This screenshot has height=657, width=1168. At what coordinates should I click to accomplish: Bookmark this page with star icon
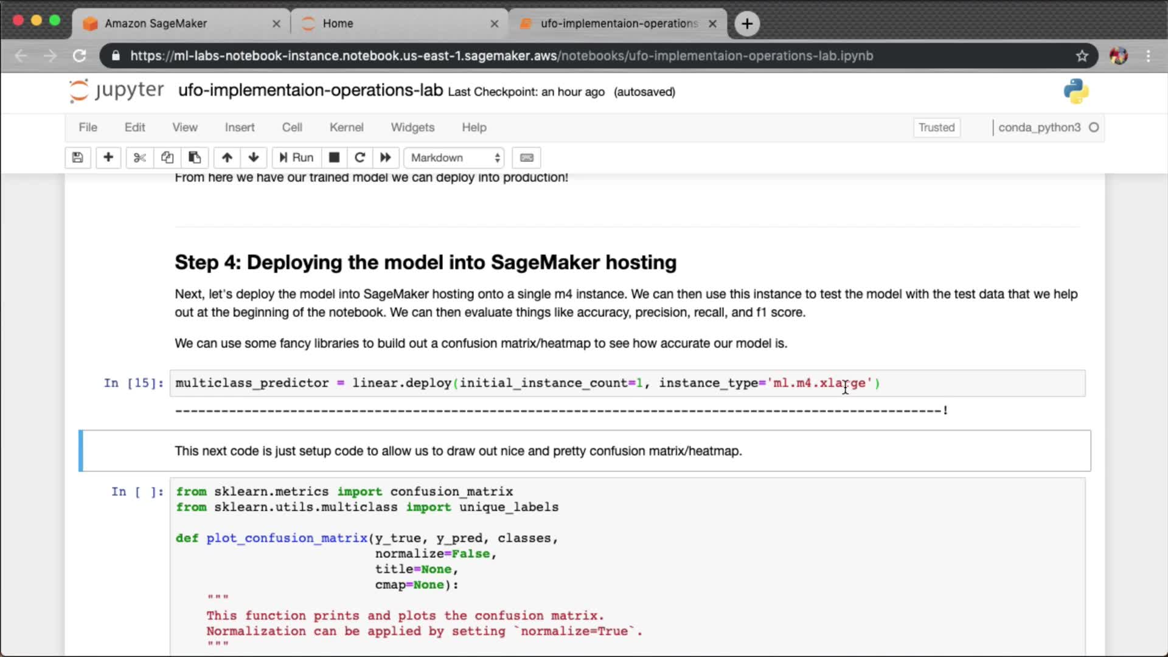click(x=1082, y=56)
